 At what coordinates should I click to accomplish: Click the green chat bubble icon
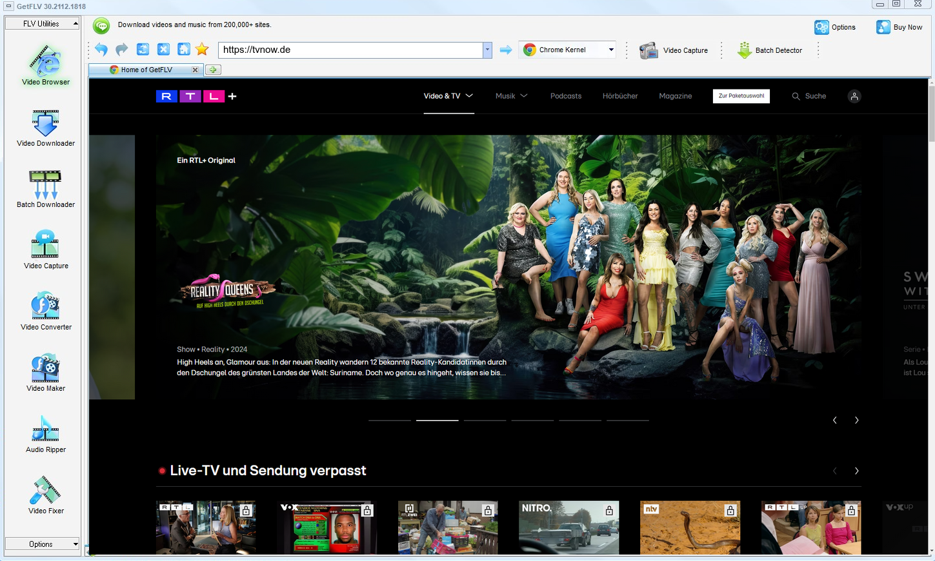point(101,26)
